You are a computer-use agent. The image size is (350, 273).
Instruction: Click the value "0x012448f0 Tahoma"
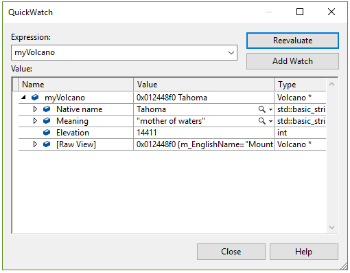(x=172, y=98)
